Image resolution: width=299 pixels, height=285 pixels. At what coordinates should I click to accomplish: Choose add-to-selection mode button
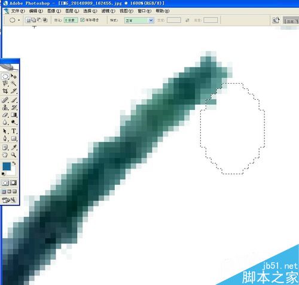tap(34, 20)
